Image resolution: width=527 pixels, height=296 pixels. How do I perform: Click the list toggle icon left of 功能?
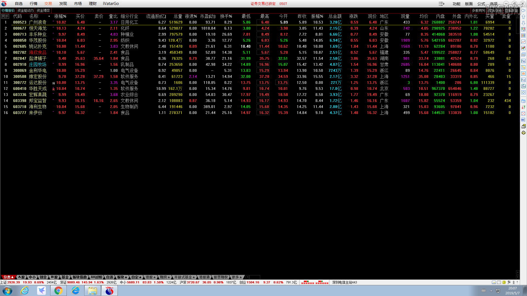click(441, 4)
